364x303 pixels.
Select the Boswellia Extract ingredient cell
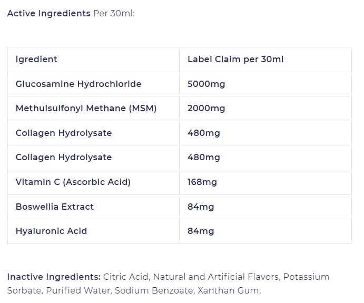pyautogui.click(x=55, y=207)
